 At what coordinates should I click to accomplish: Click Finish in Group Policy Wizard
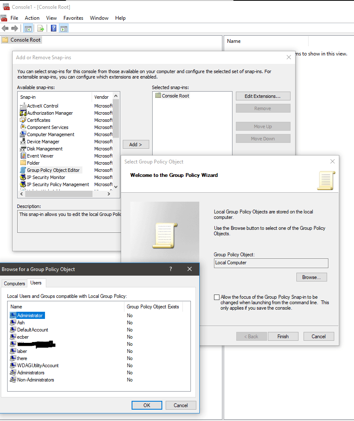[x=283, y=337]
